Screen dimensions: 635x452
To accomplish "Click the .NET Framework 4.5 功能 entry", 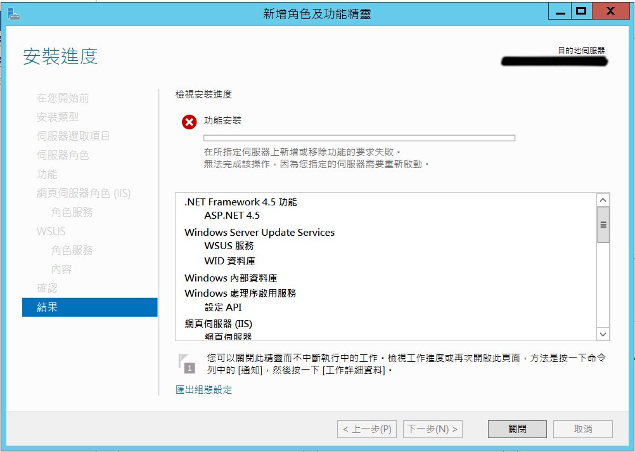I will (241, 202).
